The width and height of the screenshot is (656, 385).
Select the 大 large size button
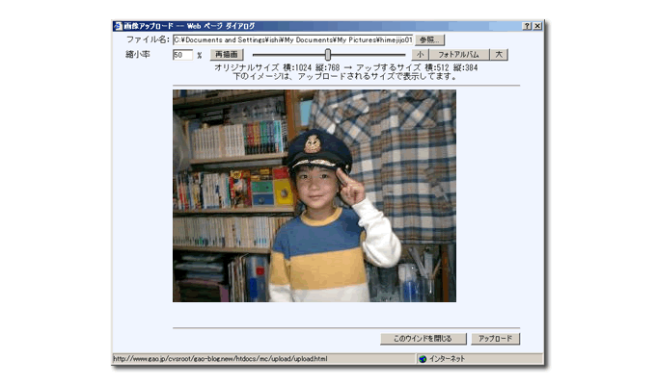499,55
